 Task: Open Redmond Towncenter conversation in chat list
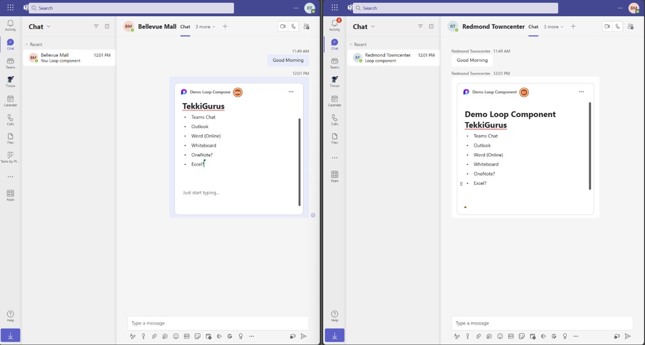[x=394, y=58]
